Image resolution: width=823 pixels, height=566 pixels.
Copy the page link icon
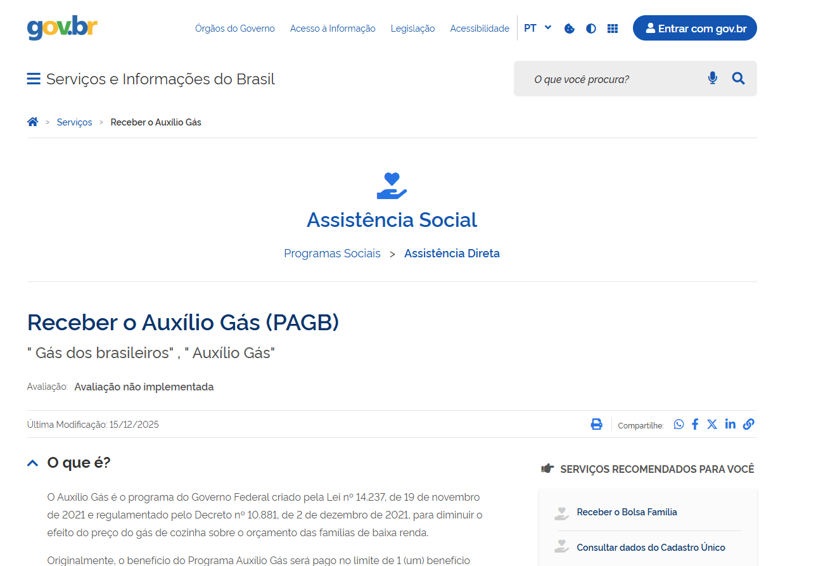coord(748,425)
